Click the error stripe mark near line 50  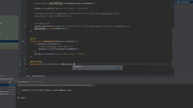tap(173, 63)
